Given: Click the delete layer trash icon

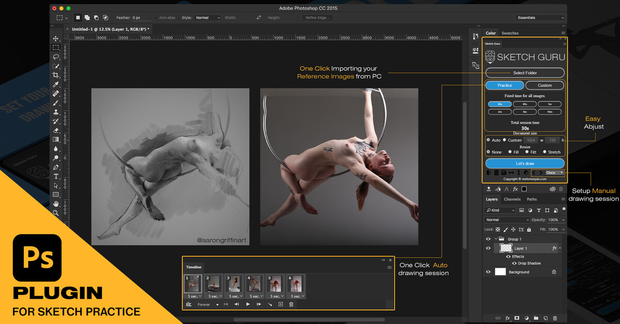Looking at the screenshot, I should pyautogui.click(x=555, y=318).
